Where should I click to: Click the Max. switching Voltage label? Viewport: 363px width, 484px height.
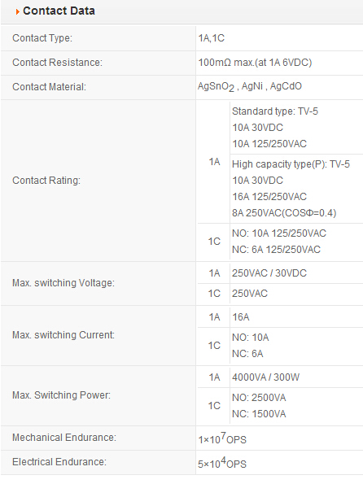(x=63, y=283)
